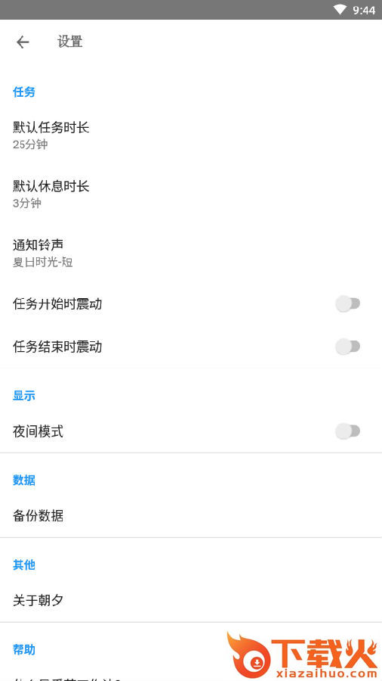
Task: Tap the 帮助 section header
Action: pyautogui.click(x=24, y=650)
